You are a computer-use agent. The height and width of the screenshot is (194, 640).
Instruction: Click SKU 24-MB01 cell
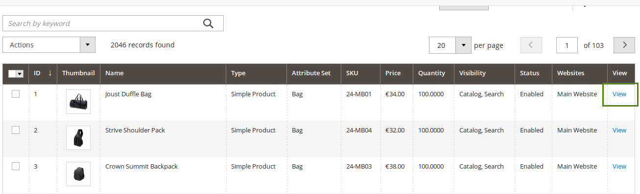pyautogui.click(x=359, y=94)
